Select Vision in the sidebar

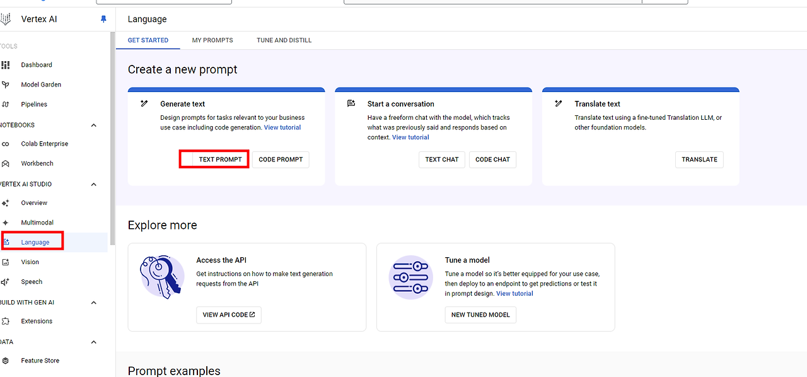30,262
